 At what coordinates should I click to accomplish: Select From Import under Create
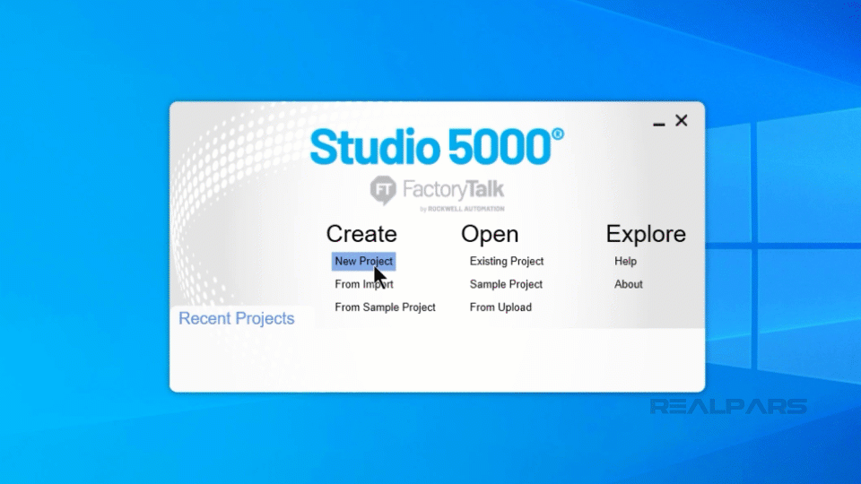click(x=364, y=284)
